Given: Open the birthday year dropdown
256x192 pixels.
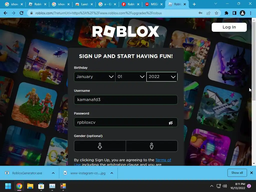Looking at the screenshot, I should pos(162,77).
